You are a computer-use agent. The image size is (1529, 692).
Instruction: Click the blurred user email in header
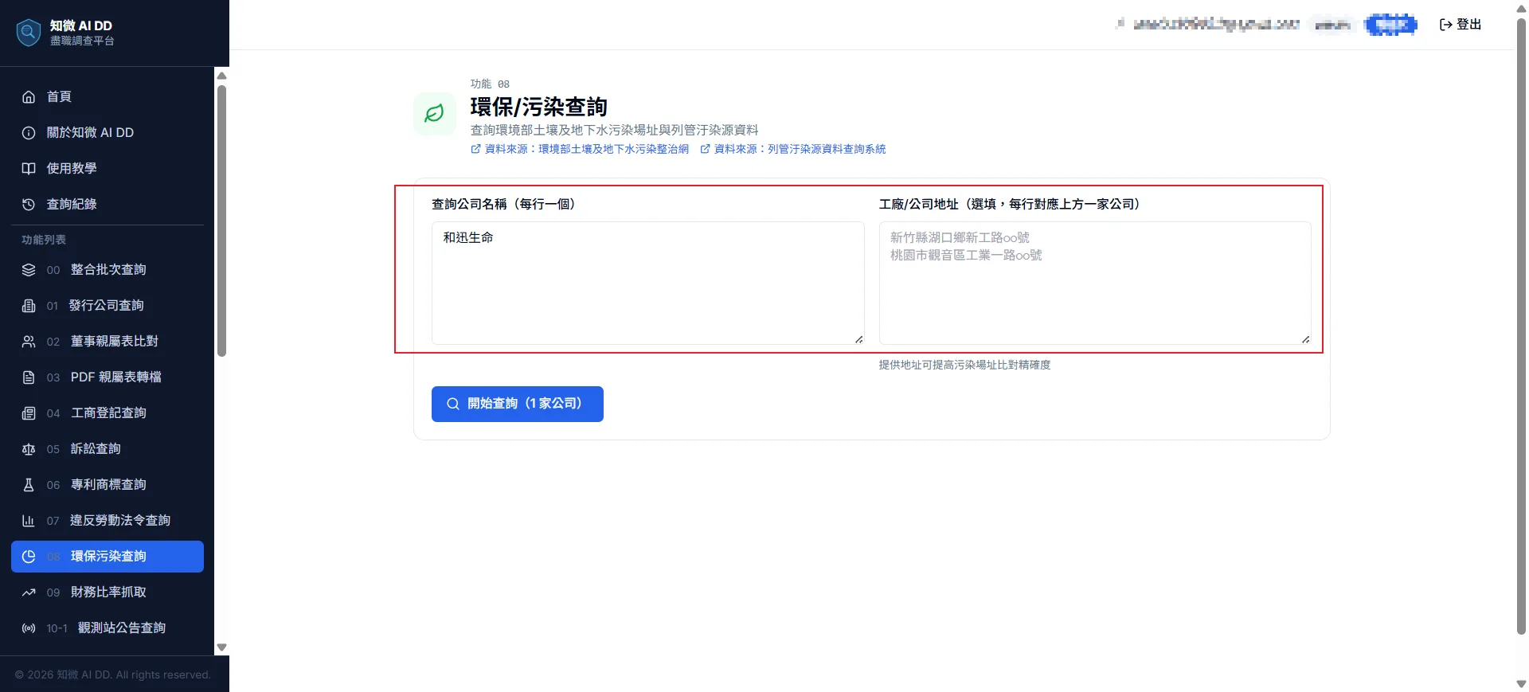[x=1216, y=25]
